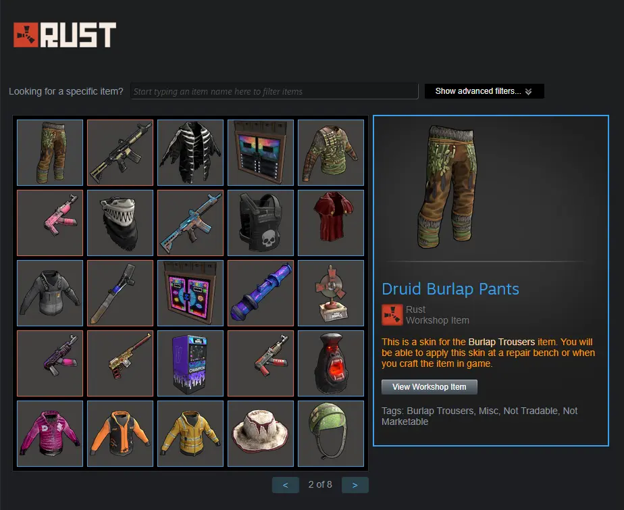Expand the Show advanced filters dropdown

484,91
